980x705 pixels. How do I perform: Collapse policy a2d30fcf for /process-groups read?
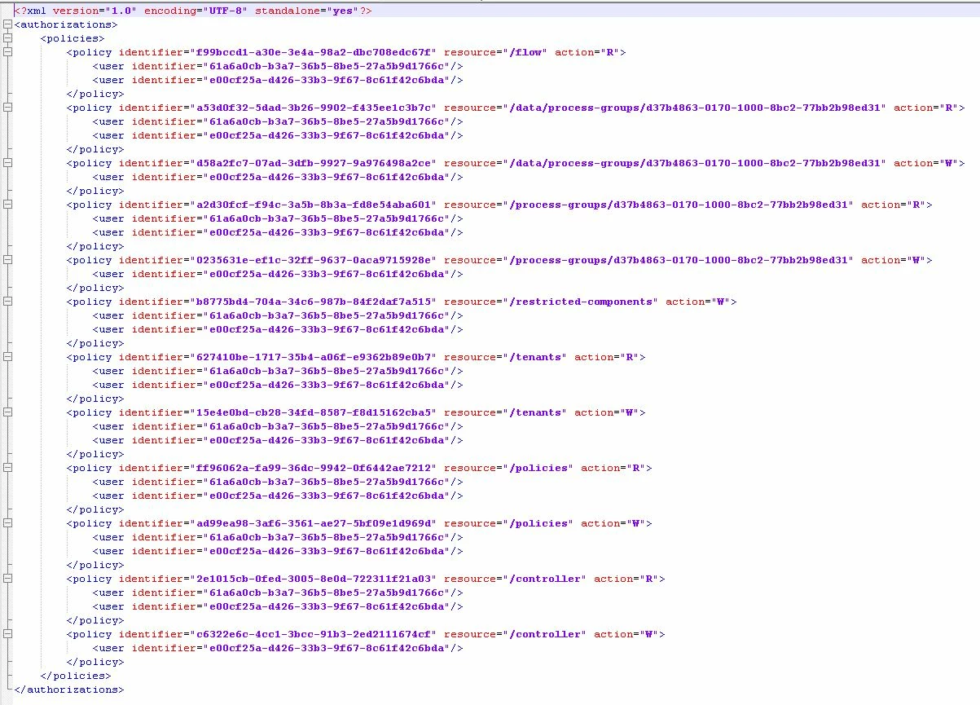coord(7,205)
